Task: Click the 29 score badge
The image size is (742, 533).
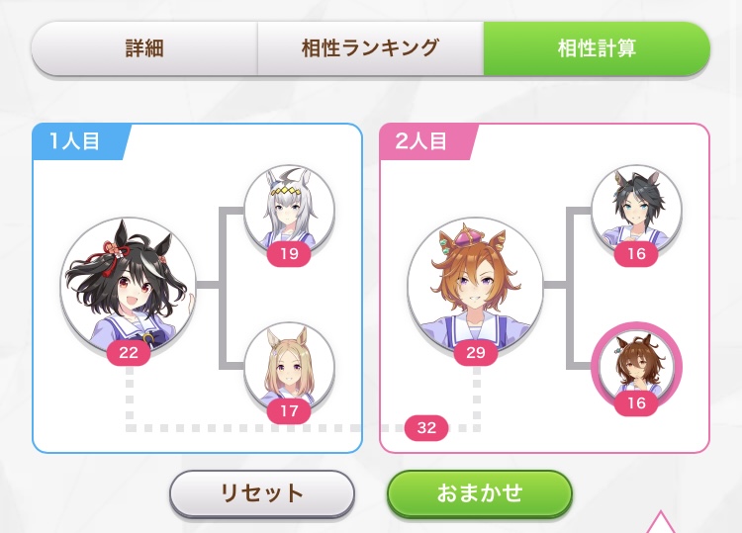Action: pos(476,352)
